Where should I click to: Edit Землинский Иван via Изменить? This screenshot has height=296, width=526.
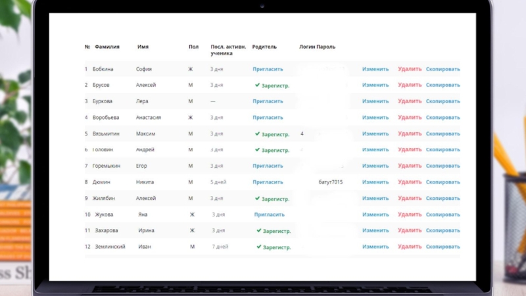pos(375,247)
